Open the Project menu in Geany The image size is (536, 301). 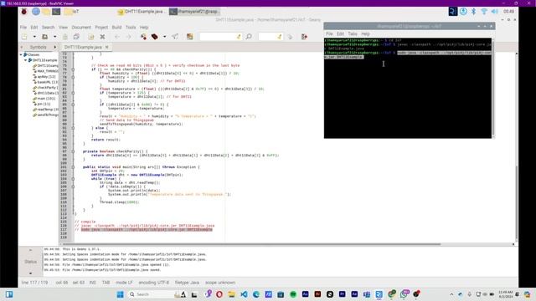(x=101, y=28)
